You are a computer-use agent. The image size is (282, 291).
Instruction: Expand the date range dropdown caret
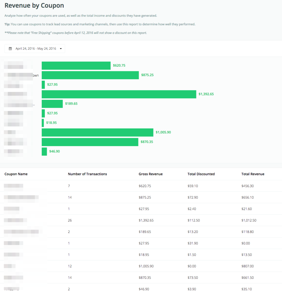61,48
